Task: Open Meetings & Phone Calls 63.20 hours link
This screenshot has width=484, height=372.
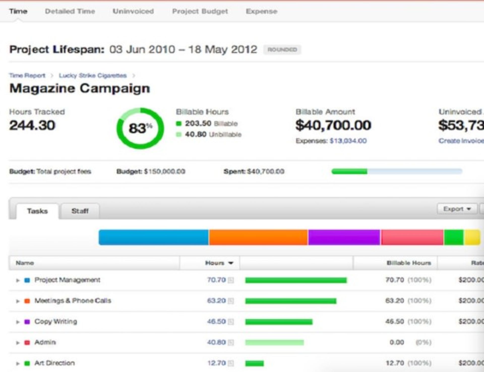Action: (x=216, y=301)
